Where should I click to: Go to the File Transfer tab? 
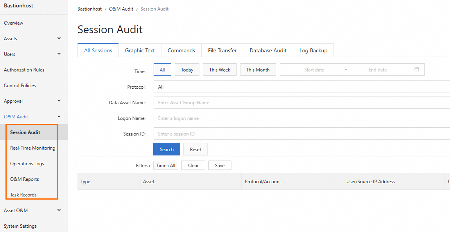pyautogui.click(x=222, y=50)
